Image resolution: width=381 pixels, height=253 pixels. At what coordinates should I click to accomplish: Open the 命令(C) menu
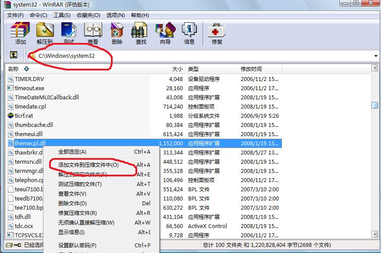click(x=39, y=15)
